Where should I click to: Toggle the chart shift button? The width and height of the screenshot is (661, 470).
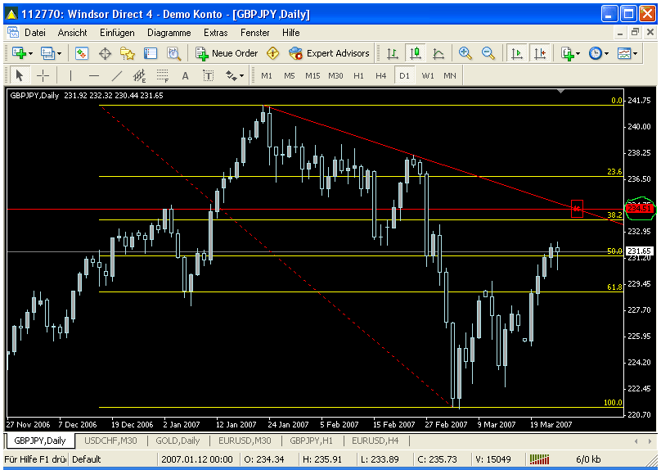click(540, 53)
